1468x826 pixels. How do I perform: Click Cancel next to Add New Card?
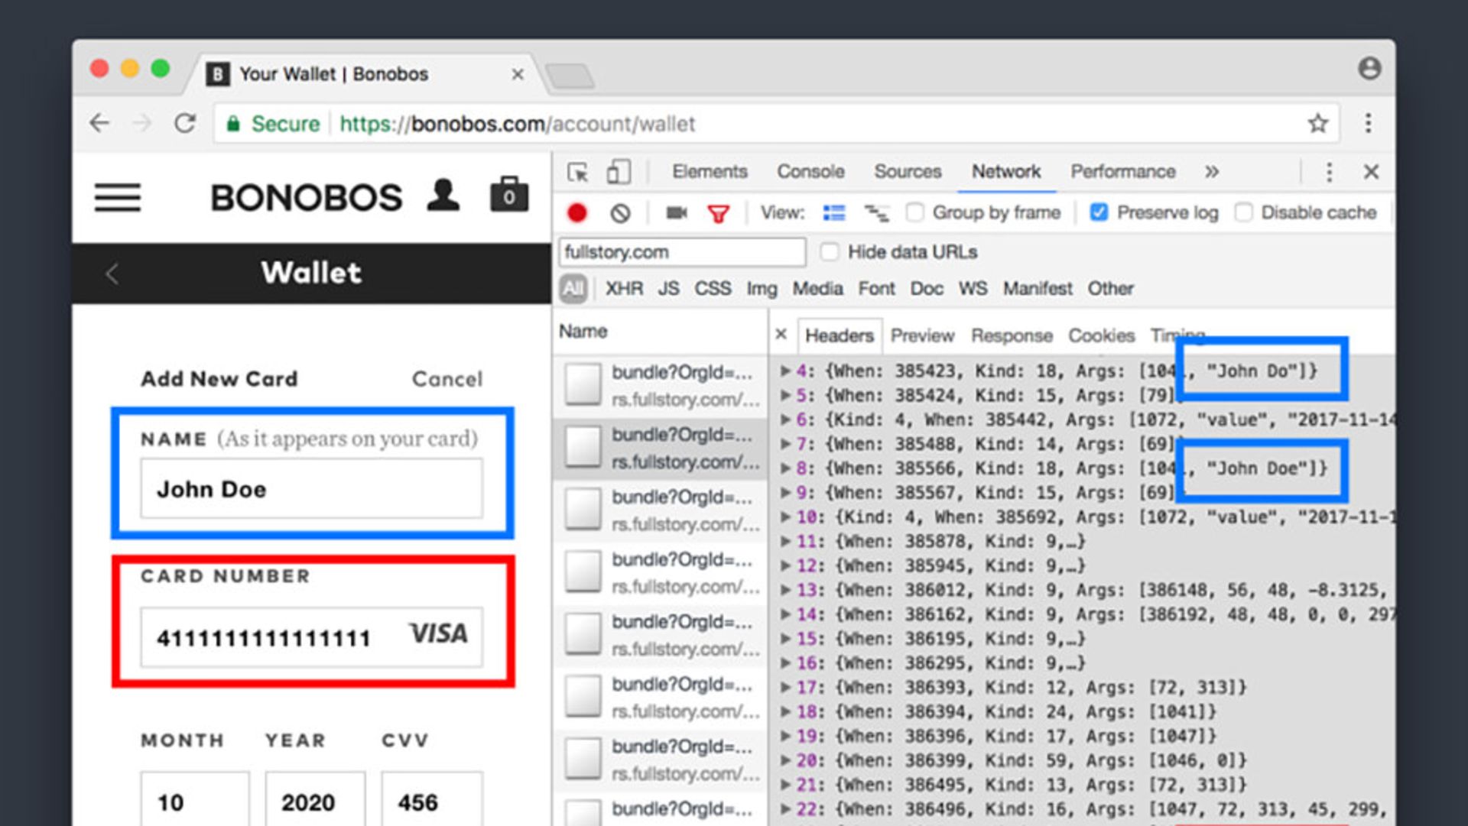click(447, 379)
